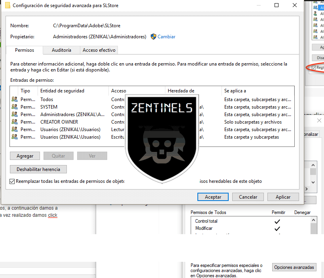This screenshot has width=324, height=278.
Task: Click the path C:\ProgramData\Adobe\SLStore
Action: (87, 26)
